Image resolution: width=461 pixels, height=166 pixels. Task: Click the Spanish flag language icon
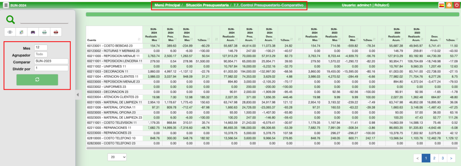[441, 5]
